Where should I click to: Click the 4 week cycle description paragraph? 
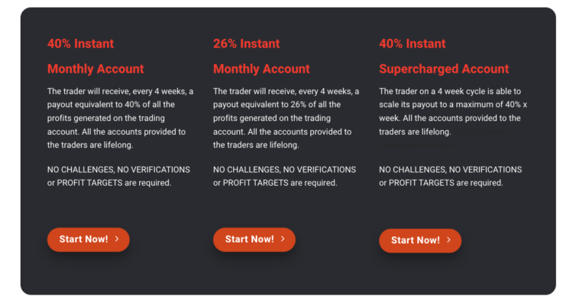[453, 112]
